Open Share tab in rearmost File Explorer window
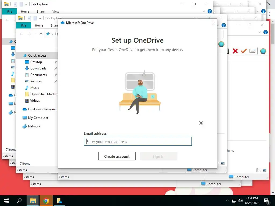275x206 pixels. (x=41, y=11)
